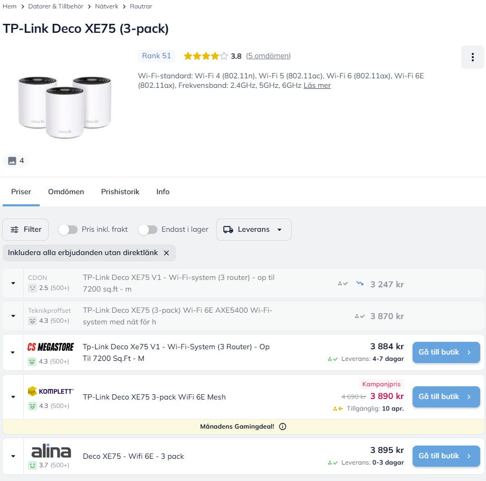Go to the CS Megastore shop
The width and height of the screenshot is (486, 481).
pos(446,352)
